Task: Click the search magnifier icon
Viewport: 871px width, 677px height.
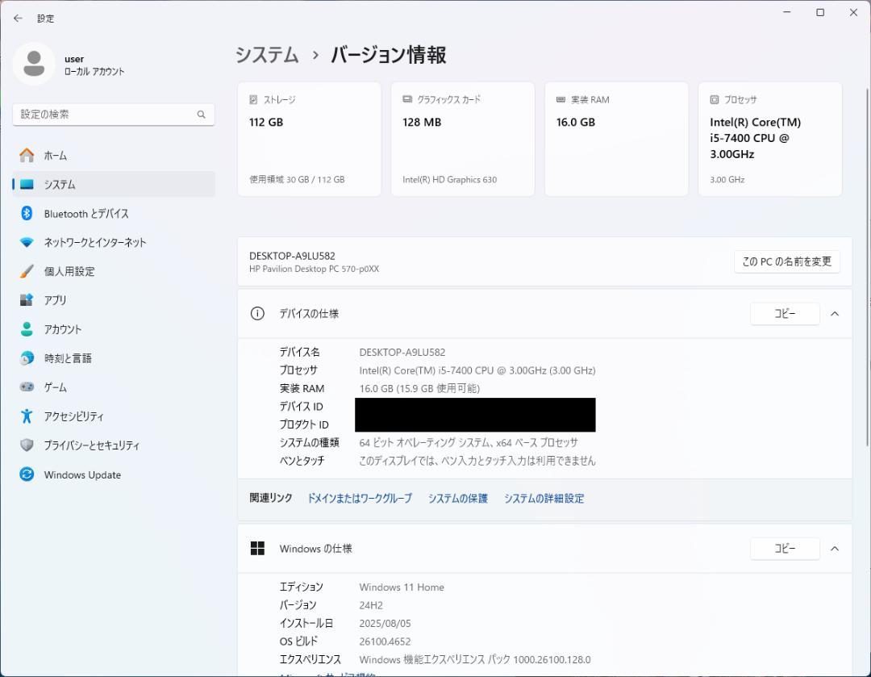Action: (x=201, y=115)
